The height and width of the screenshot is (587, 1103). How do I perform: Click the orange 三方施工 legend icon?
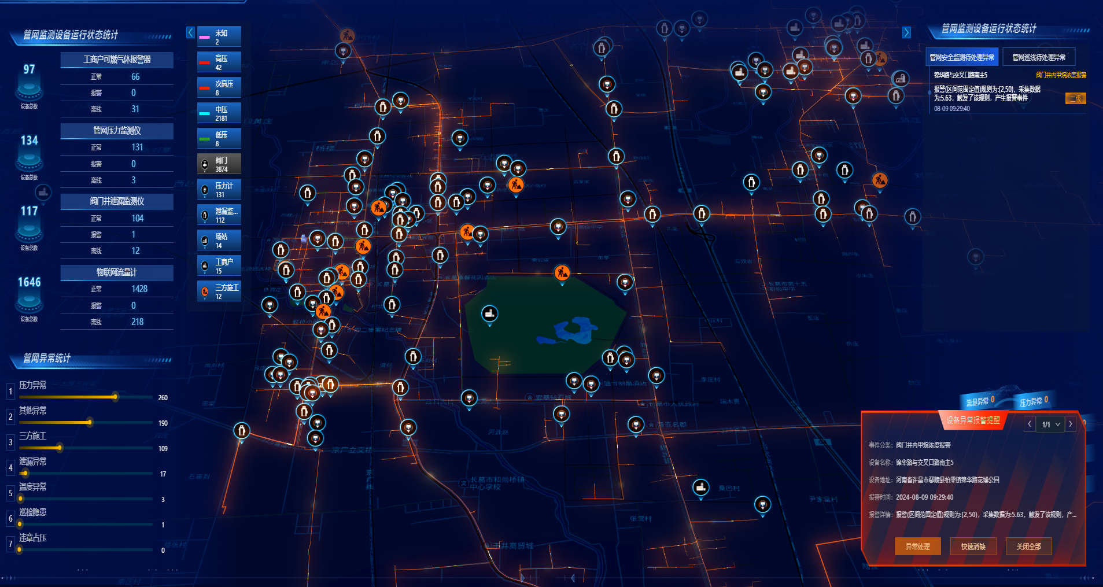pyautogui.click(x=205, y=291)
